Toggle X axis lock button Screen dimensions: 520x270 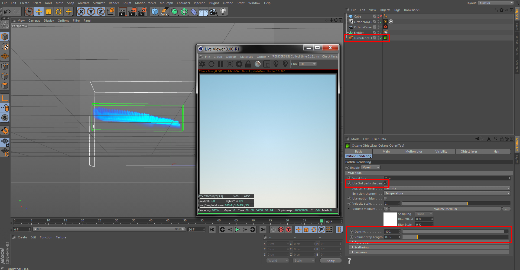(x=81, y=12)
